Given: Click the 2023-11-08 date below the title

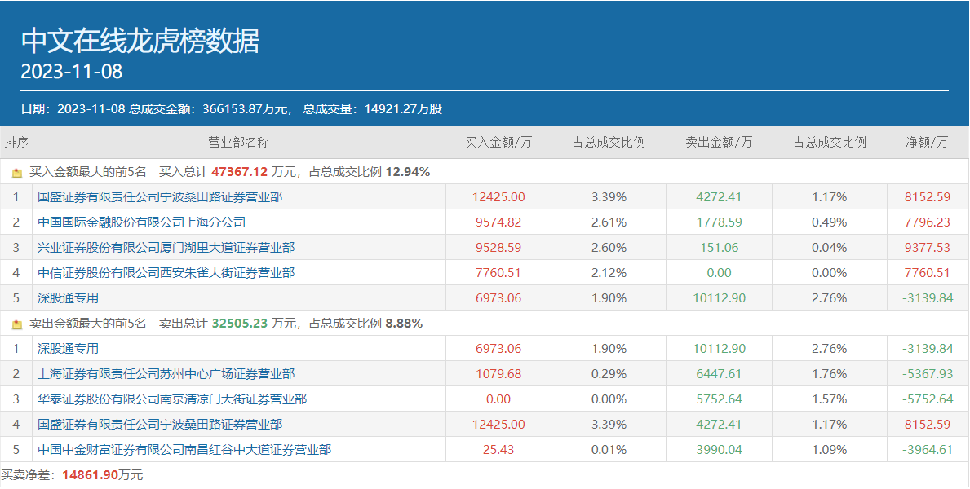Looking at the screenshot, I should tap(72, 72).
